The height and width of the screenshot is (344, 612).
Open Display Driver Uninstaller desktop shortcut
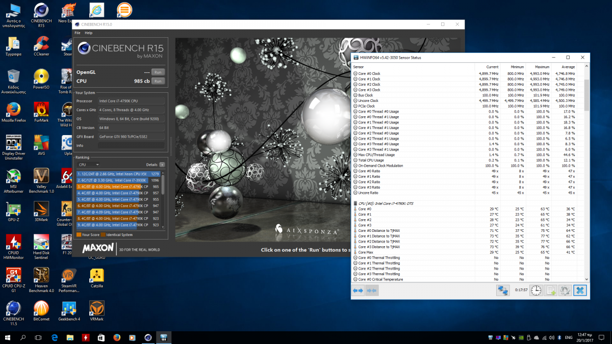pos(14,147)
